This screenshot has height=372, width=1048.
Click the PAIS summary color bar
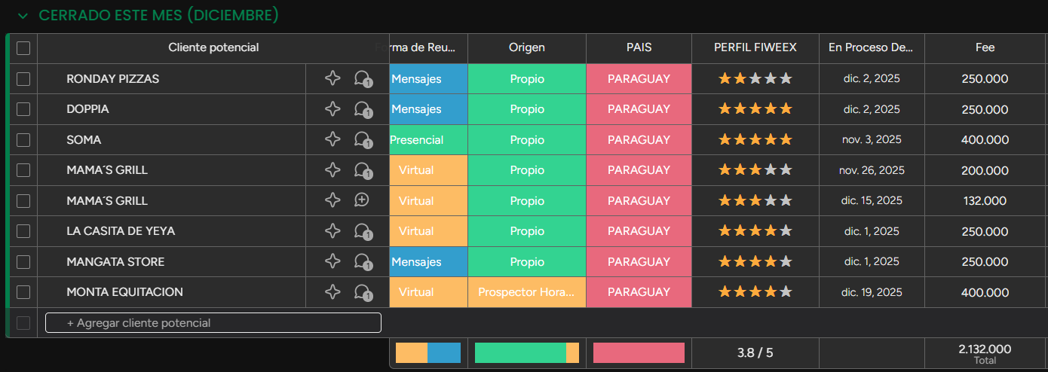639,353
